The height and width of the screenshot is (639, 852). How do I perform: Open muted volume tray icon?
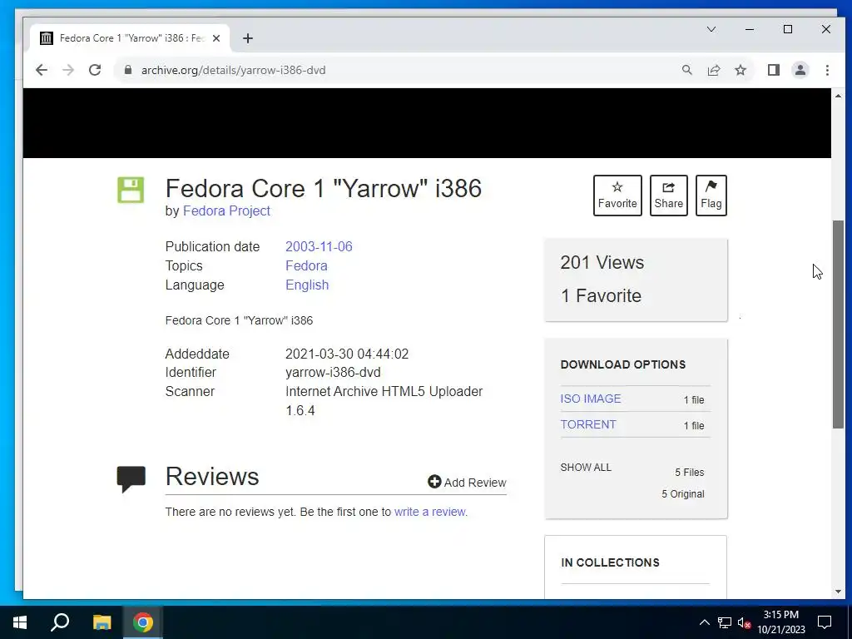744,623
